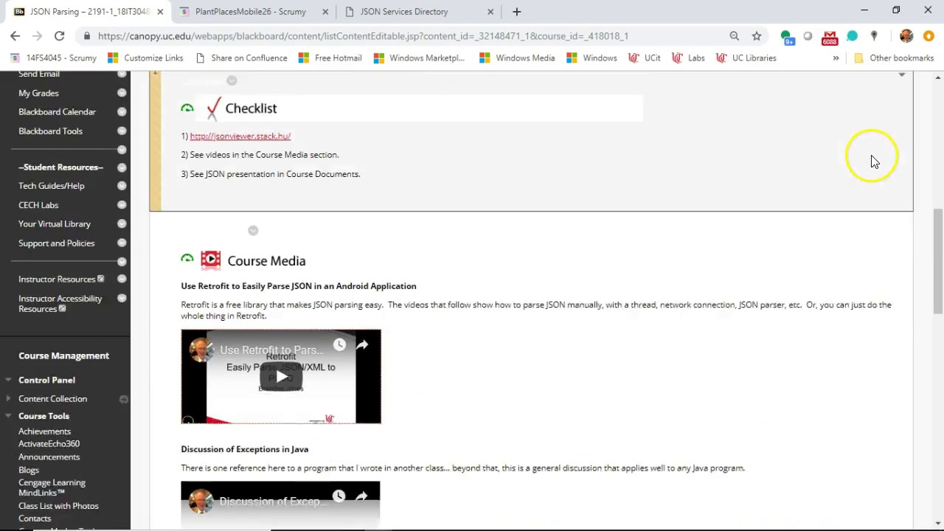Open the Discussion of Exceptions video thumbnail

click(280, 505)
